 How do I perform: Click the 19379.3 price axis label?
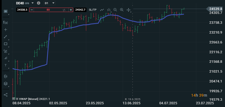pyautogui.click(x=216, y=99)
